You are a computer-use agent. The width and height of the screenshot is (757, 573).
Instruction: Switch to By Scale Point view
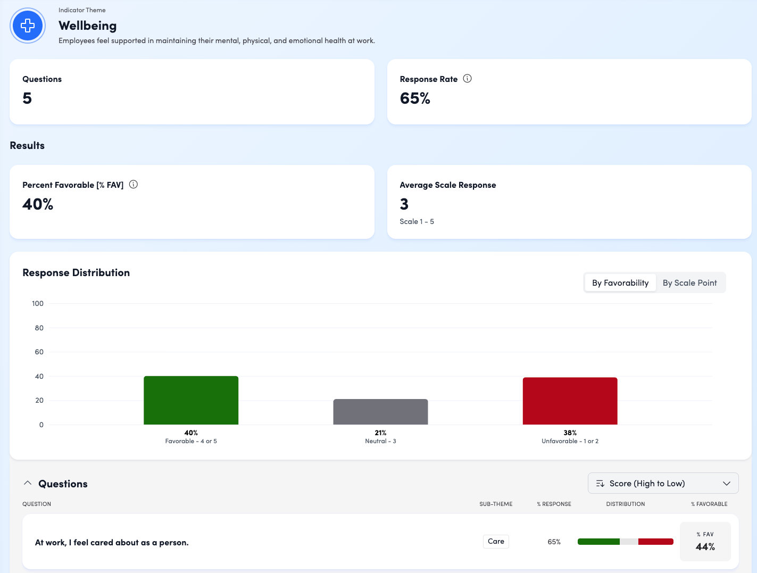689,283
